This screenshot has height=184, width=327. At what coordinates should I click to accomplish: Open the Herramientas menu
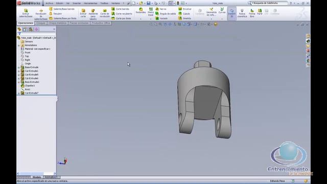coord(90,4)
